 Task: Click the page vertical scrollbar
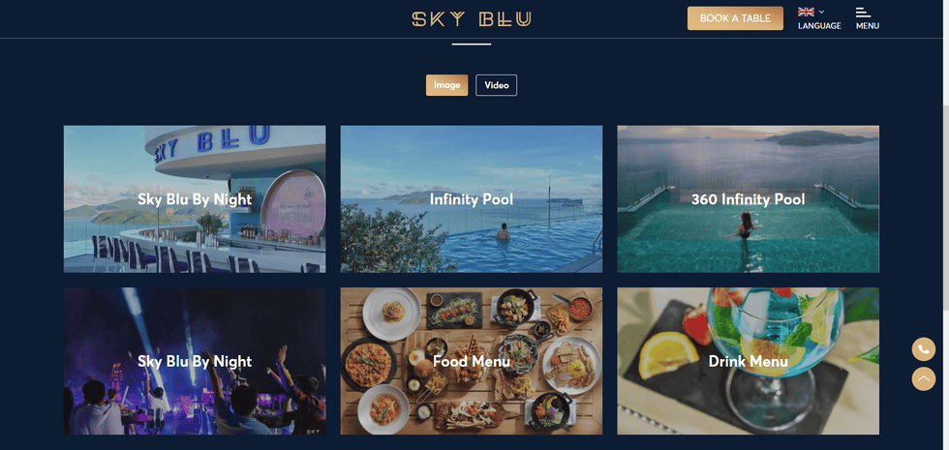(945, 225)
